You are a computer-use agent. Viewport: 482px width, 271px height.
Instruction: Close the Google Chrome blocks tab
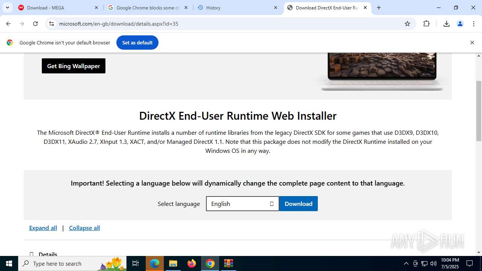click(x=186, y=8)
